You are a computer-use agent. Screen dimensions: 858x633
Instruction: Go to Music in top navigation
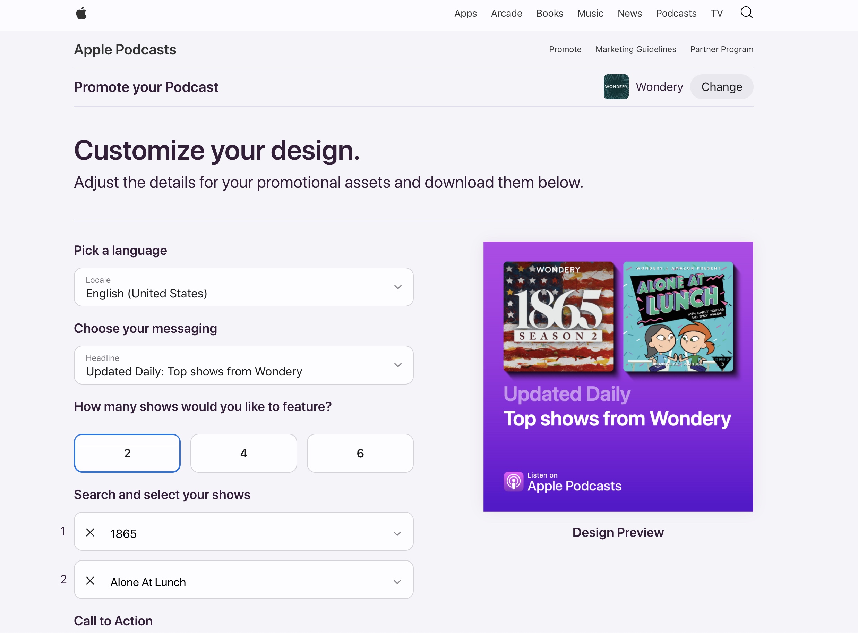(590, 14)
